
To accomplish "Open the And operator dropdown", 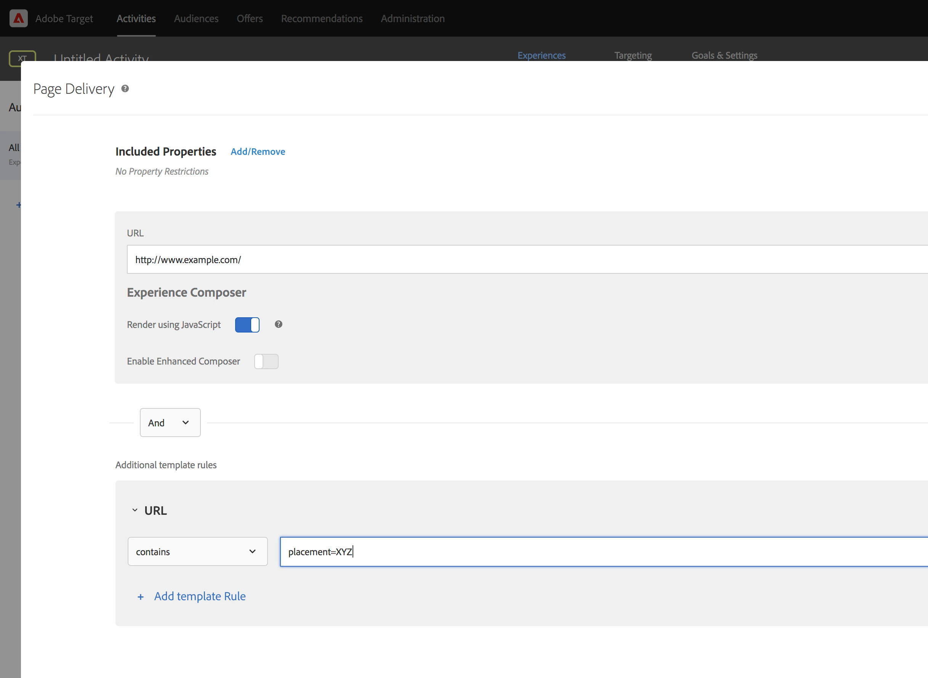I will pos(170,422).
